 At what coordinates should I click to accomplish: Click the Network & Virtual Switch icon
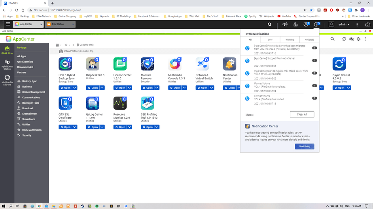click(202, 64)
